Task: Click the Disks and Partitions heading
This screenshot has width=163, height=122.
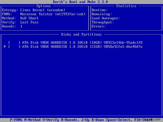Action: (x=81, y=35)
